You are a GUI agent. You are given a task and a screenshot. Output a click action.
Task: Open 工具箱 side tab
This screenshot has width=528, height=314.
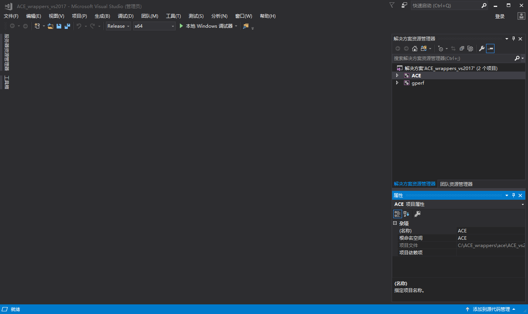(7, 82)
